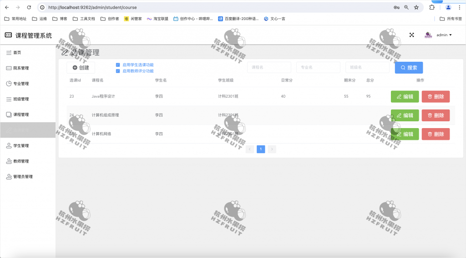Open the browser extensions puzzle icon
The width and height of the screenshot is (466, 258).
[x=432, y=7]
